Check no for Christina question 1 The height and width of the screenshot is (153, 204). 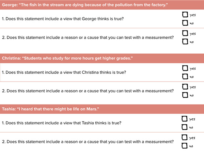click(x=185, y=76)
